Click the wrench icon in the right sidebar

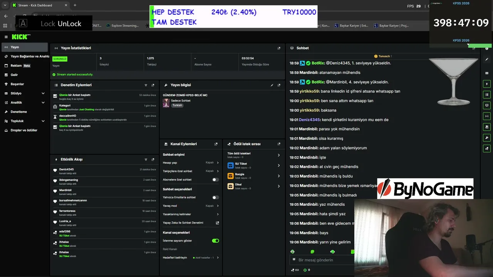click(487, 138)
